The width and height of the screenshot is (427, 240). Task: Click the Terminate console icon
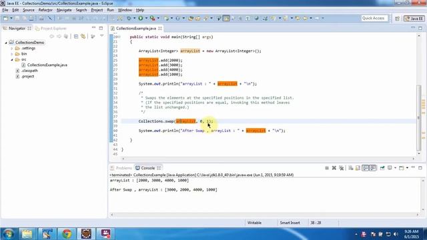click(327, 168)
